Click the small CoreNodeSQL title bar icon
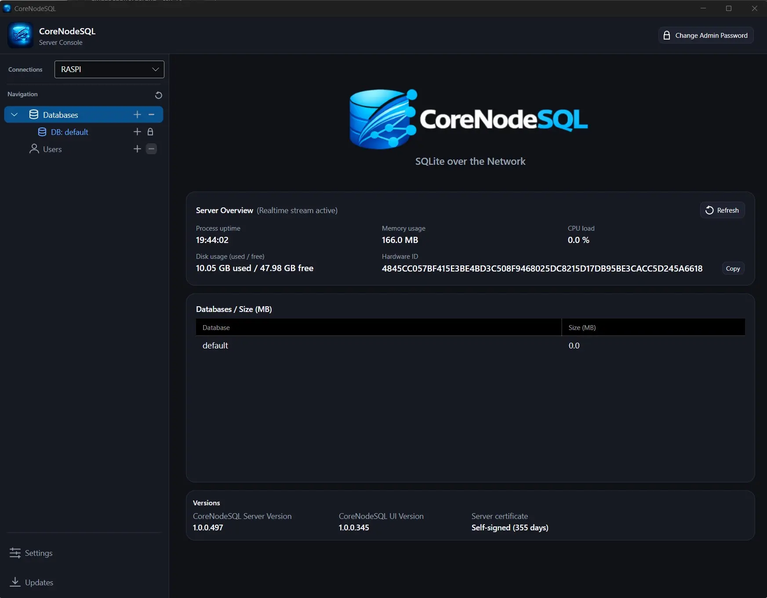 [7, 8]
